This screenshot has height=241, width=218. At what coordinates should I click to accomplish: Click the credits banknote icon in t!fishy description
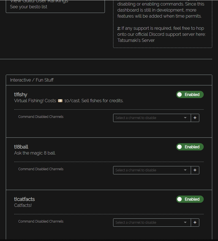tap(60, 101)
